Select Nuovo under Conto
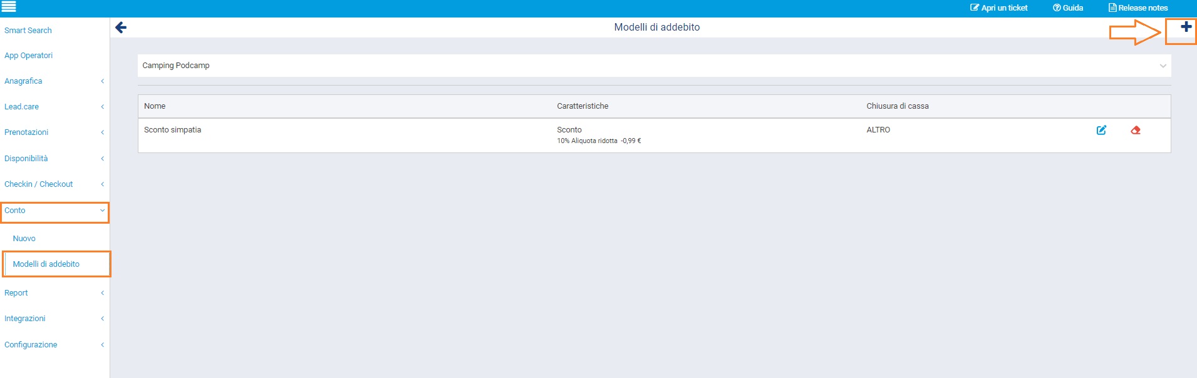This screenshot has width=1197, height=378. click(24, 239)
